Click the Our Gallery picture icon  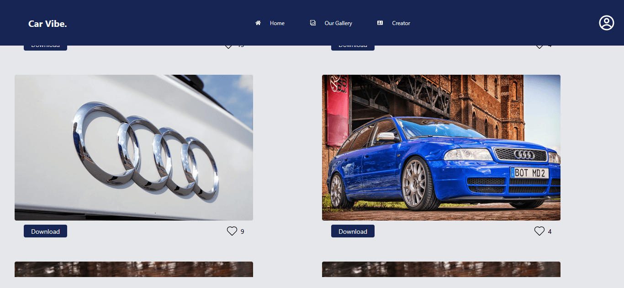click(313, 23)
